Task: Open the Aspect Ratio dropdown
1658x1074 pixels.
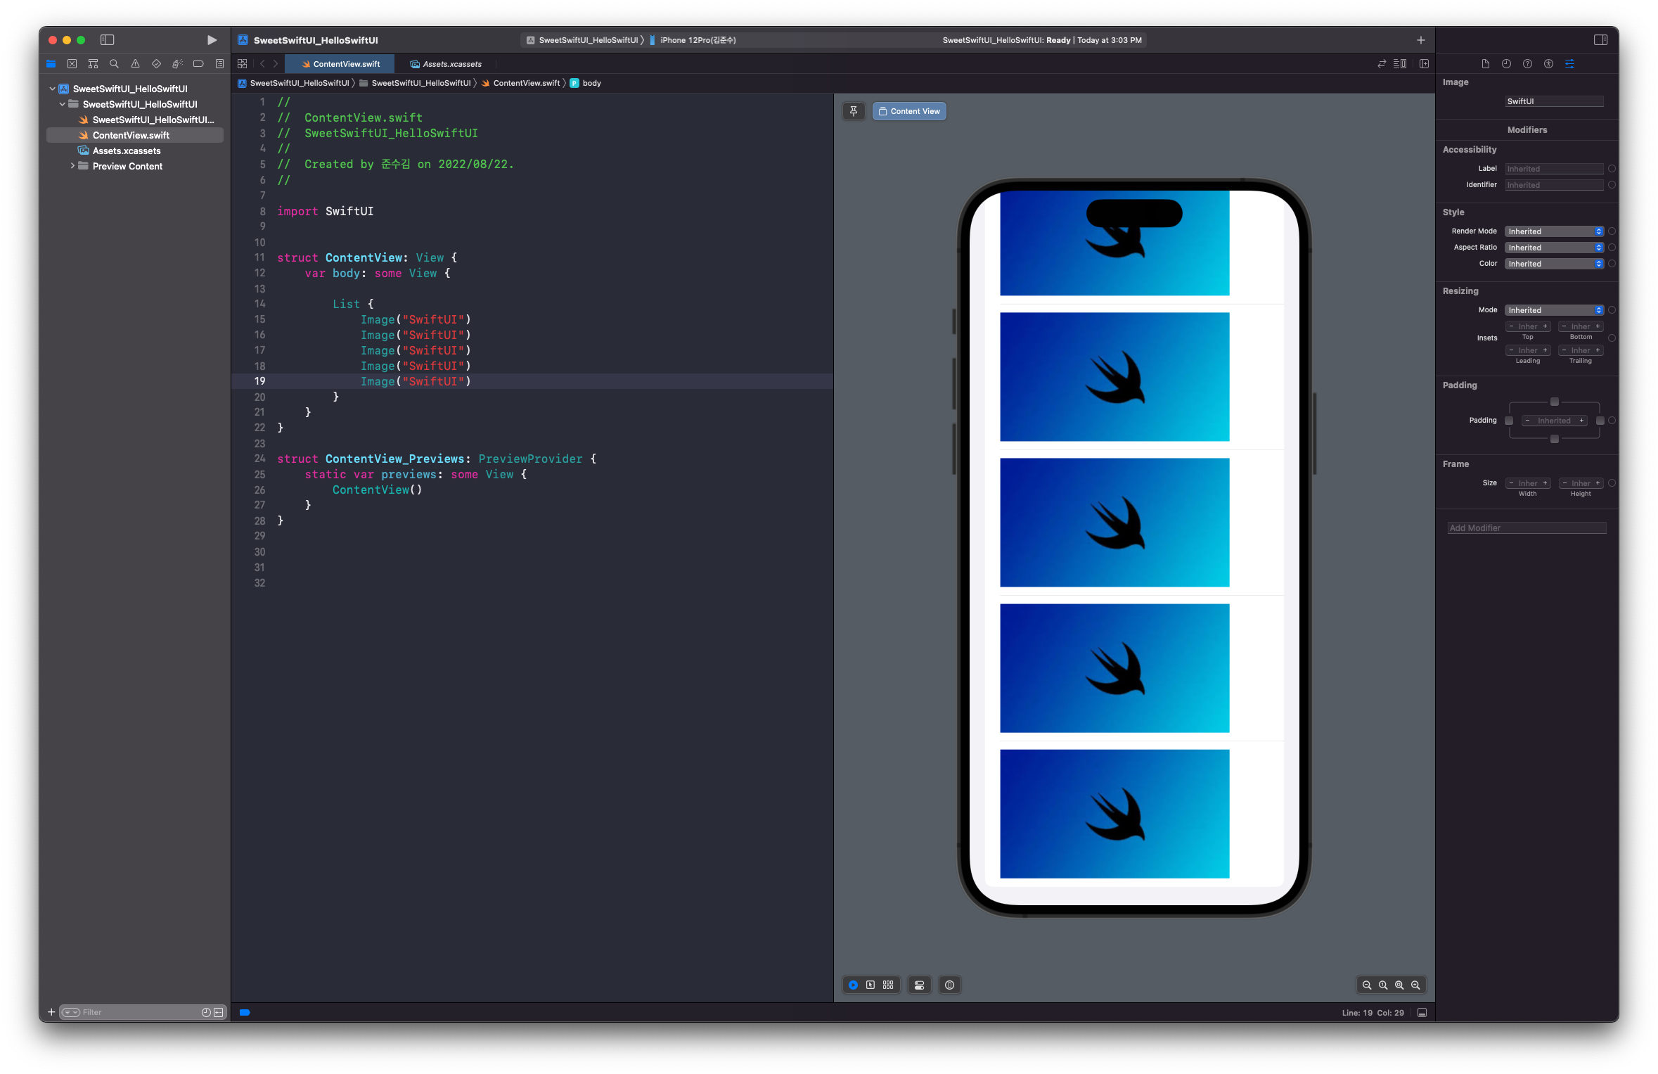Action: pyautogui.click(x=1554, y=248)
